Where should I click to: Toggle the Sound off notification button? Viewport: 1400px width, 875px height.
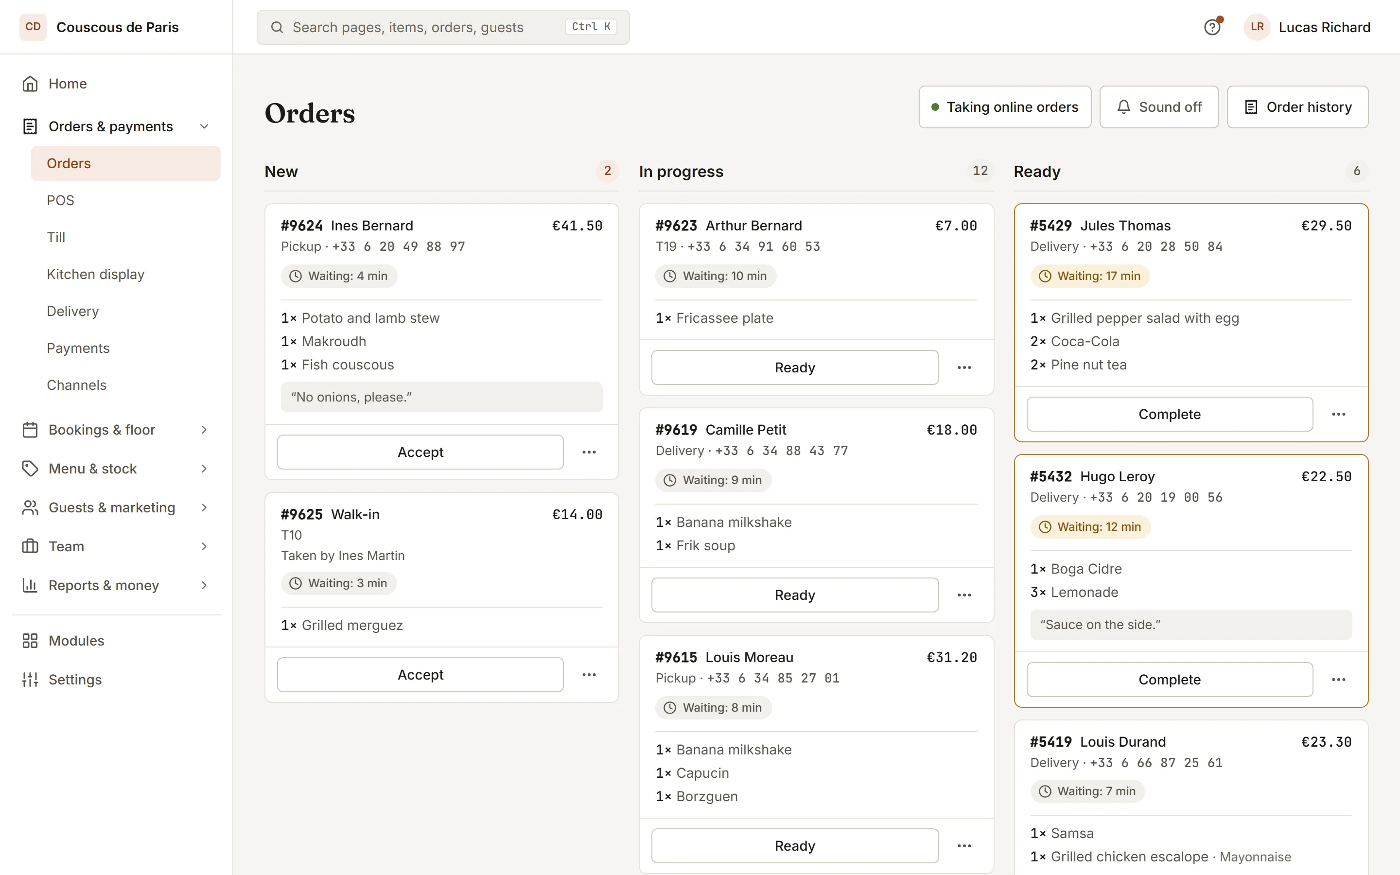pyautogui.click(x=1159, y=107)
